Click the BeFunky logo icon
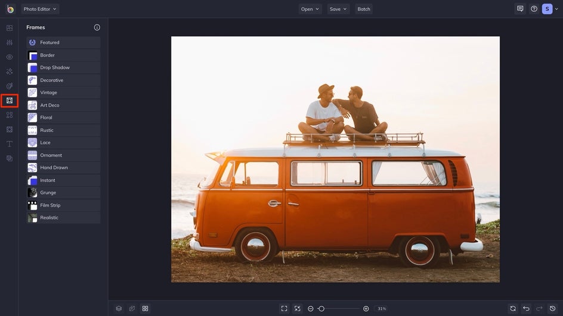This screenshot has height=316, width=563. (x=10, y=9)
